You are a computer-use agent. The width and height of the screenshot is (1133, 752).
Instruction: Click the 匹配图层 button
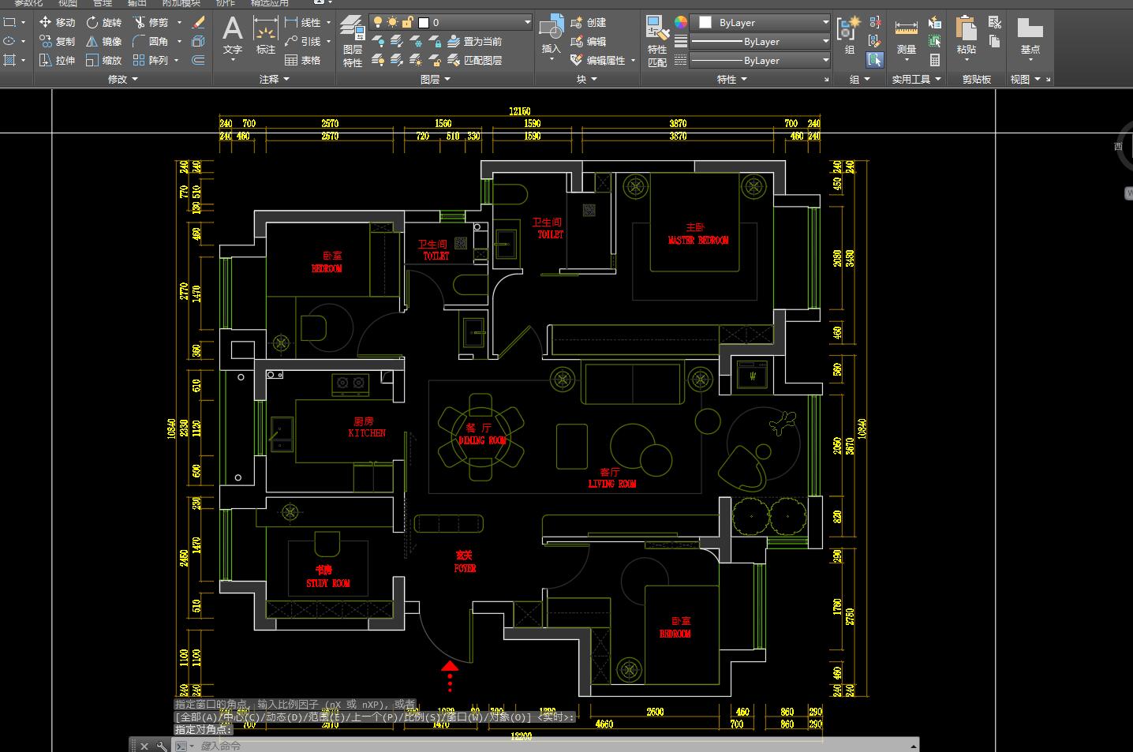(474, 60)
